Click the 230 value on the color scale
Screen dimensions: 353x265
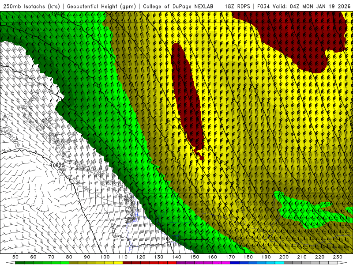pos(338,257)
